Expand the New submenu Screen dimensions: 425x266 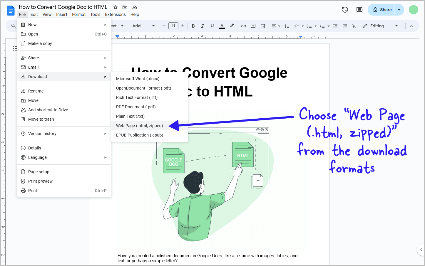64,25
